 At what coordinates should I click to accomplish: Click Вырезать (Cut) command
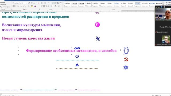(2, 2)
